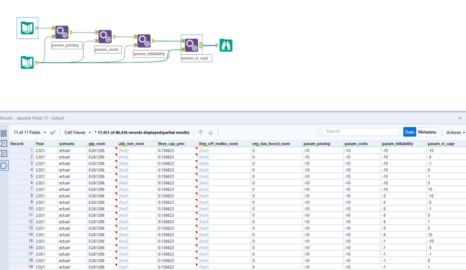The width and height of the screenshot is (466, 270).
Task: Click theo_cap_perc cell in record 6
Action: coord(177,183)
